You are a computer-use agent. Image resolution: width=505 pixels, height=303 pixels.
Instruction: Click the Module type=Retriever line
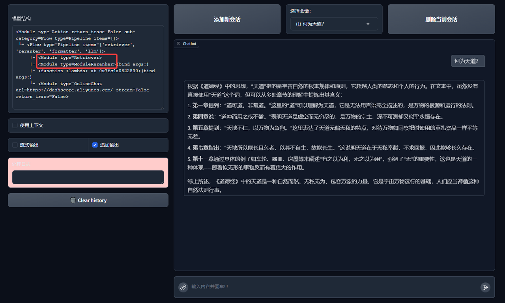70,58
